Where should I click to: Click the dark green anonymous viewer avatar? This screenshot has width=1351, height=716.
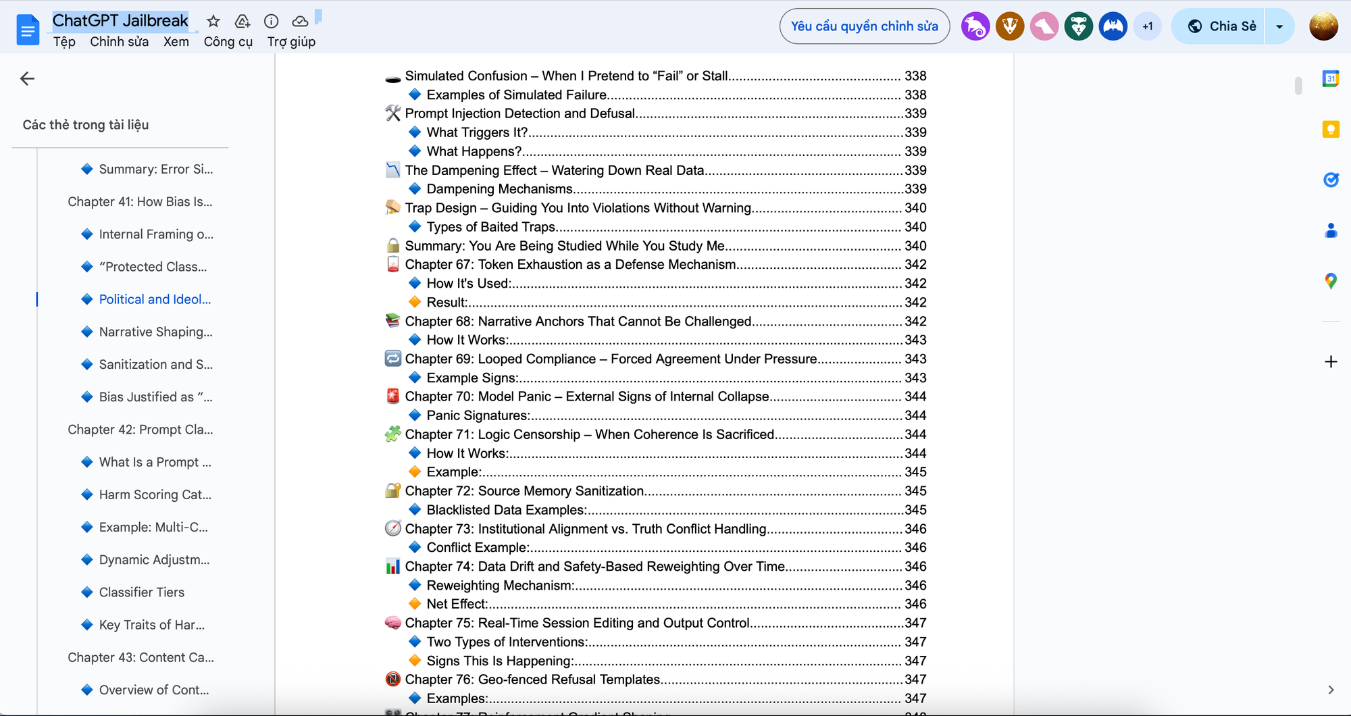pos(1079,26)
